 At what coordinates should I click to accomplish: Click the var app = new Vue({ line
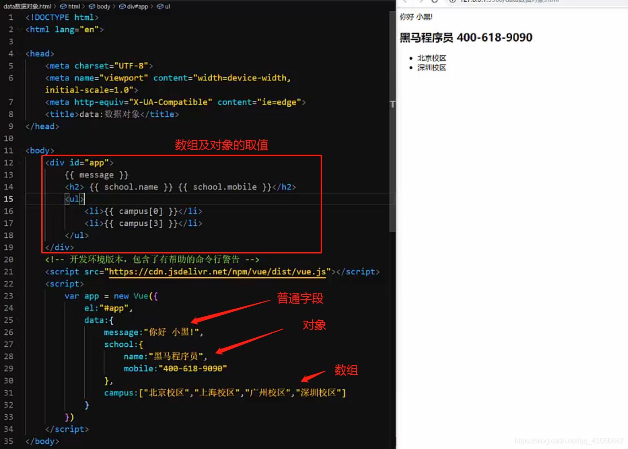[x=111, y=296]
